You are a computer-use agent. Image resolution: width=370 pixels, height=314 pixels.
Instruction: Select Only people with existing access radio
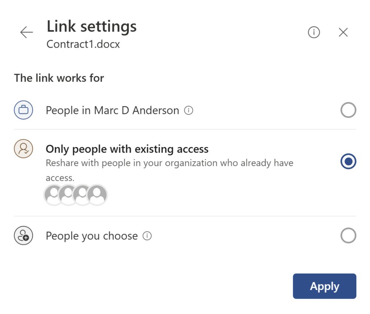pyautogui.click(x=348, y=161)
